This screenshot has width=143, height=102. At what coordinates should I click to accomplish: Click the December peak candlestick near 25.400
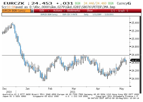[x=12, y=24]
